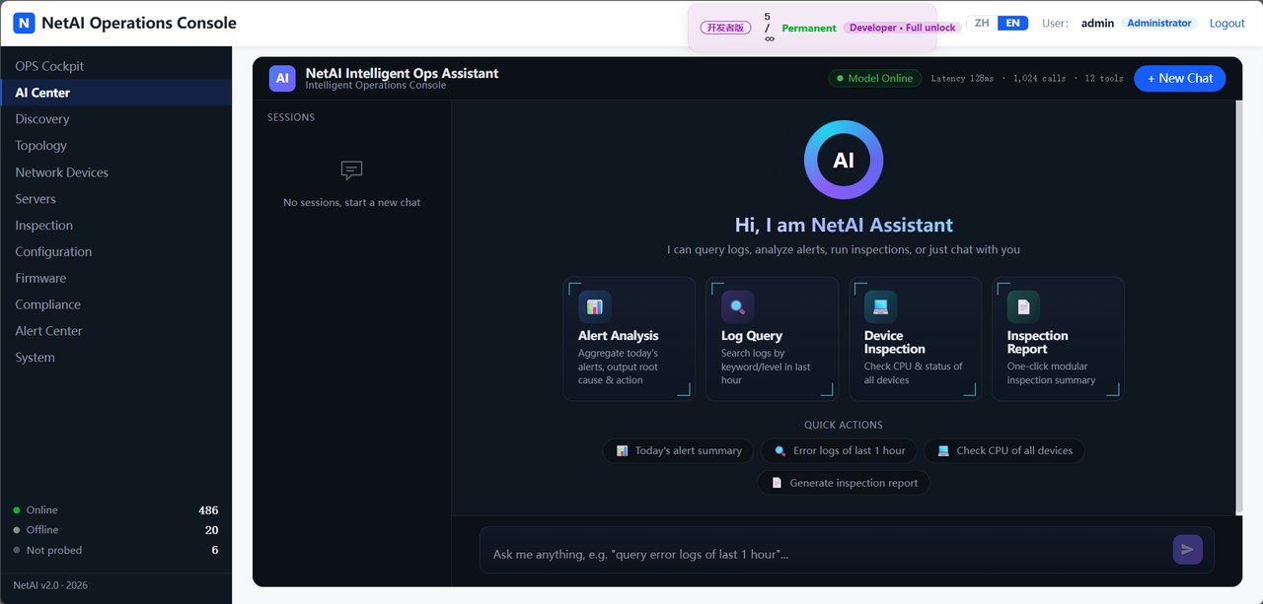
Task: Click the Inspection Report document icon
Action: point(1024,306)
